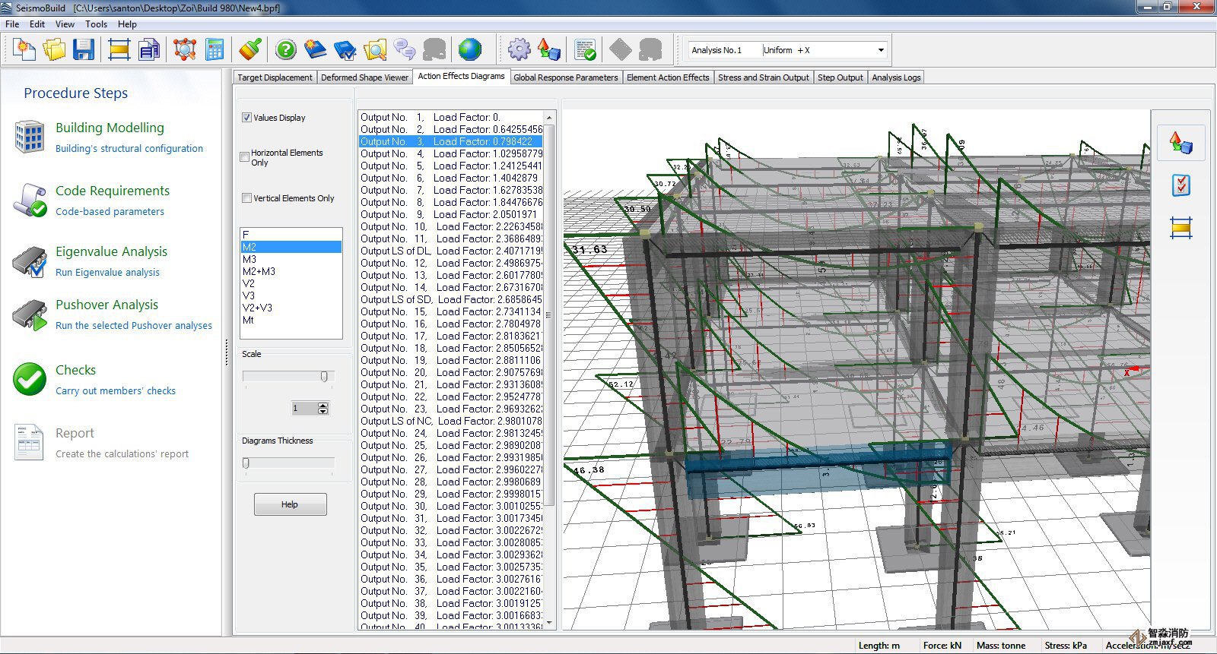Screen dimensions: 1217x654
Task: Tick the Vertical Elements Only checkbox
Action: pos(246,198)
